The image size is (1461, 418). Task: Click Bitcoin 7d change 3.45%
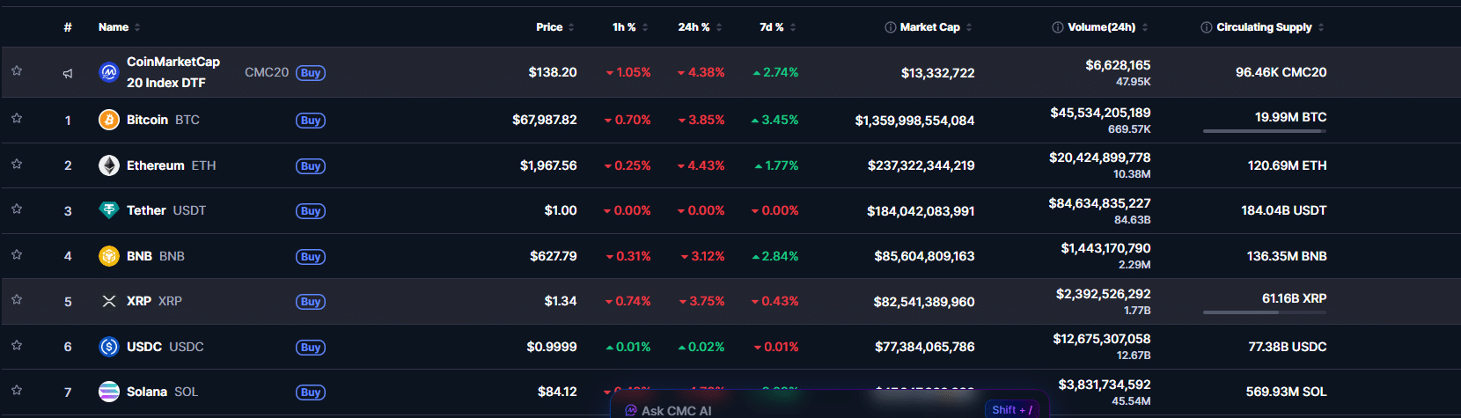775,120
